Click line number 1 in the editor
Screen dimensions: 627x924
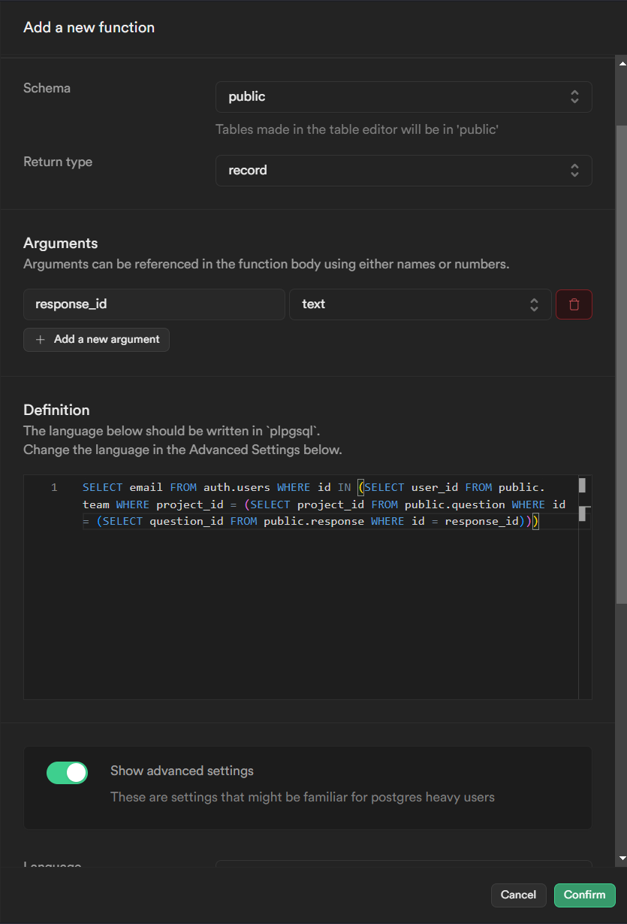coord(54,488)
